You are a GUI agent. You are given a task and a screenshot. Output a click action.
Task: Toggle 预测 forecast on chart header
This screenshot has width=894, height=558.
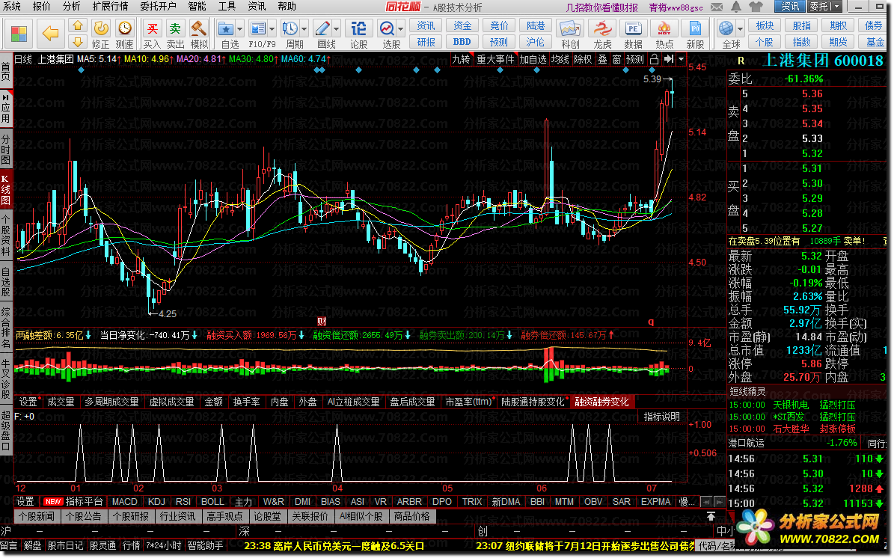634,60
